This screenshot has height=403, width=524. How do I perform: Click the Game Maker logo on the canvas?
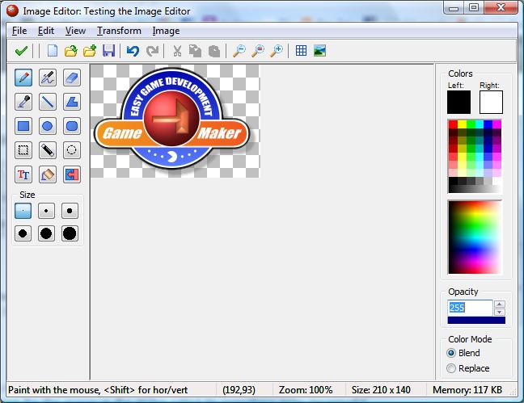(x=172, y=120)
